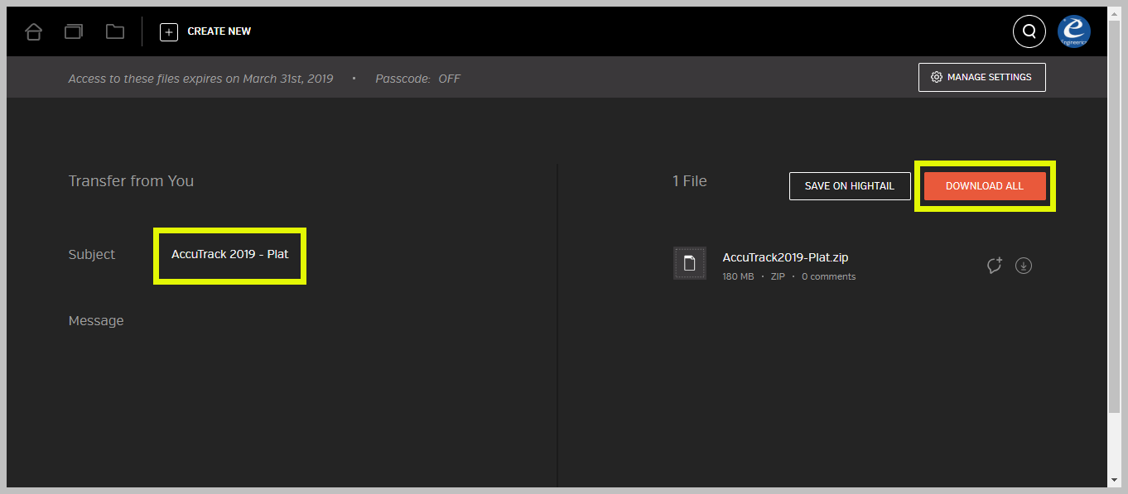The width and height of the screenshot is (1128, 494).
Task: Download AccuTrack2019-Plat.zip via its arrow icon
Action: pyautogui.click(x=1024, y=266)
